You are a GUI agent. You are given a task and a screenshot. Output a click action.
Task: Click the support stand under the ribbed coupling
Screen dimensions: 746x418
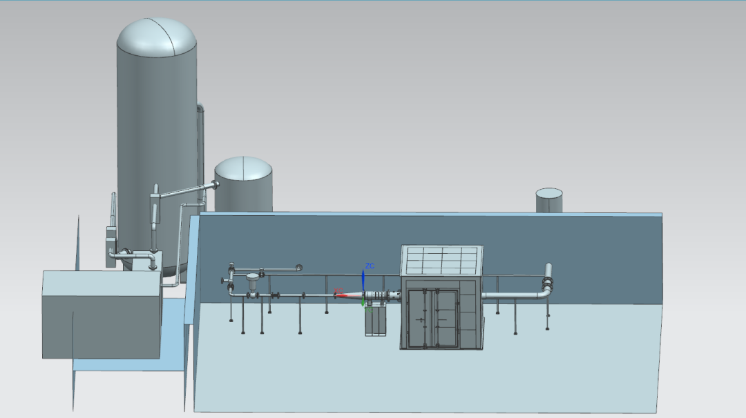(376, 321)
